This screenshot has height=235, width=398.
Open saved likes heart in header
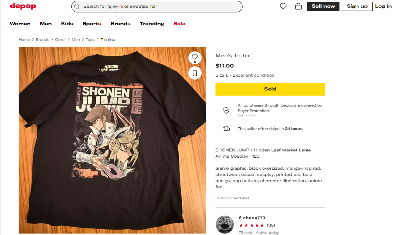283,6
